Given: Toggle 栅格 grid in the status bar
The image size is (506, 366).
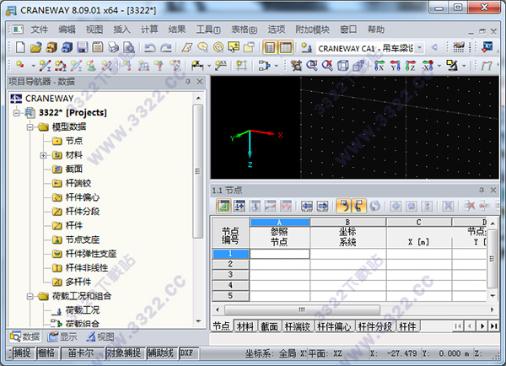Looking at the screenshot, I should coord(46,353).
